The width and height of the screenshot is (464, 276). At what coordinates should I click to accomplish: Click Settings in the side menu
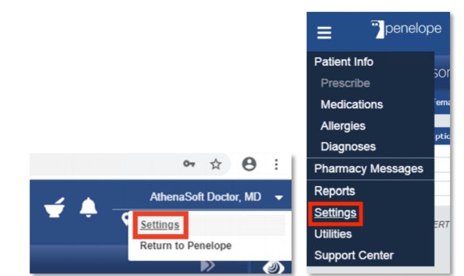click(335, 213)
